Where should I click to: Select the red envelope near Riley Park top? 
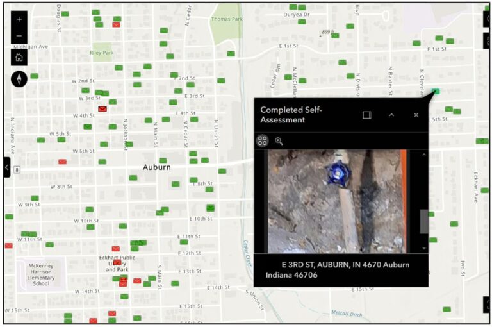(x=116, y=24)
